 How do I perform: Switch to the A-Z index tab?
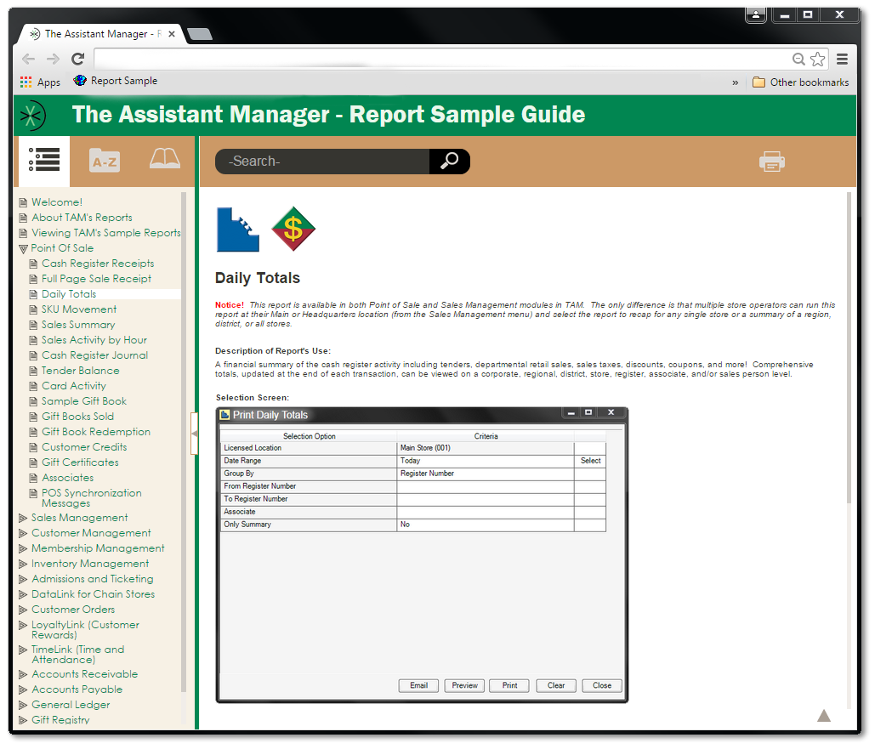point(105,161)
